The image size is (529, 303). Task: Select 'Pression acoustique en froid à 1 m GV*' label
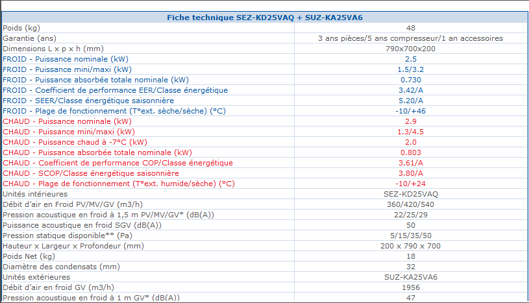pyautogui.click(x=91, y=298)
